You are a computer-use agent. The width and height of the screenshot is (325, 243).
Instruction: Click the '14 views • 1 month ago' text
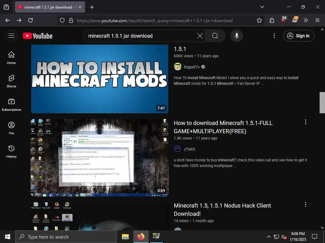click(x=194, y=221)
